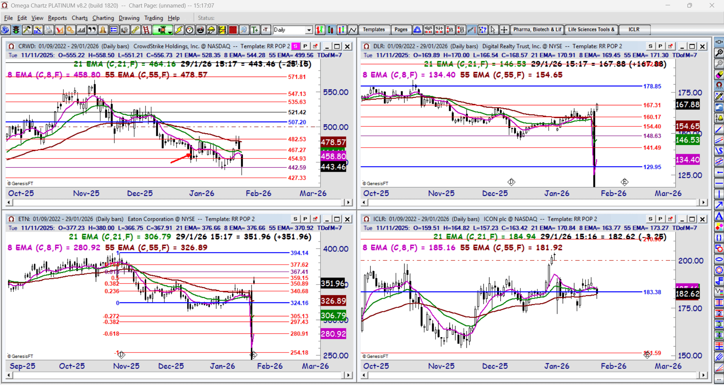
Task: Click the gold gears icon in the toolbar
Action: click(x=71, y=30)
